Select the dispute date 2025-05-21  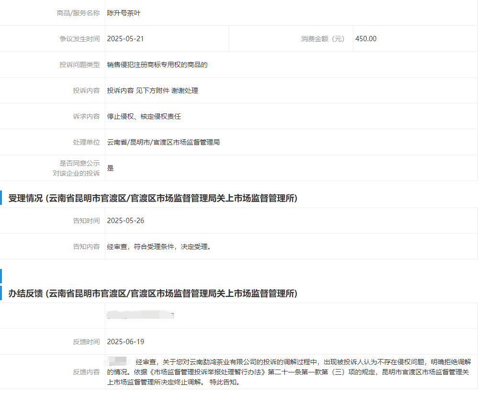(125, 39)
